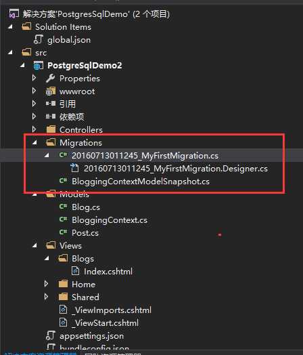Click the C# icon of Blog.cs

(63, 207)
